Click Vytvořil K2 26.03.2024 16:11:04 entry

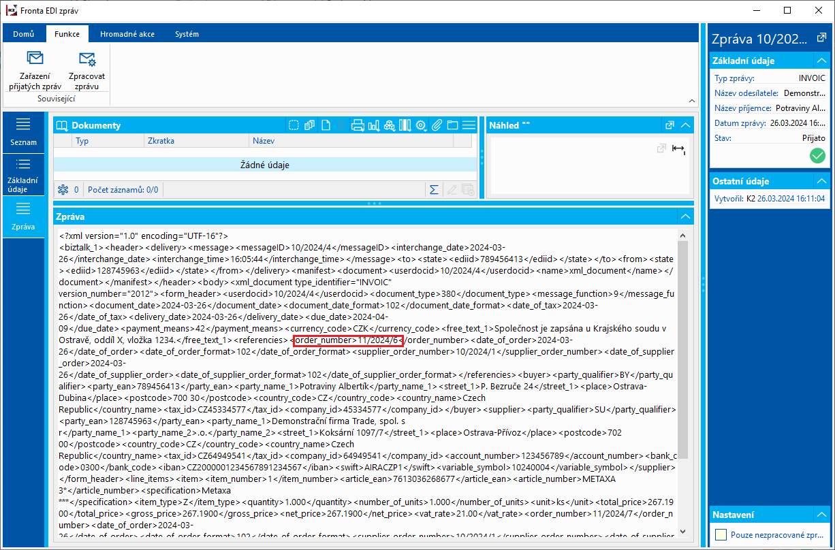[770, 199]
